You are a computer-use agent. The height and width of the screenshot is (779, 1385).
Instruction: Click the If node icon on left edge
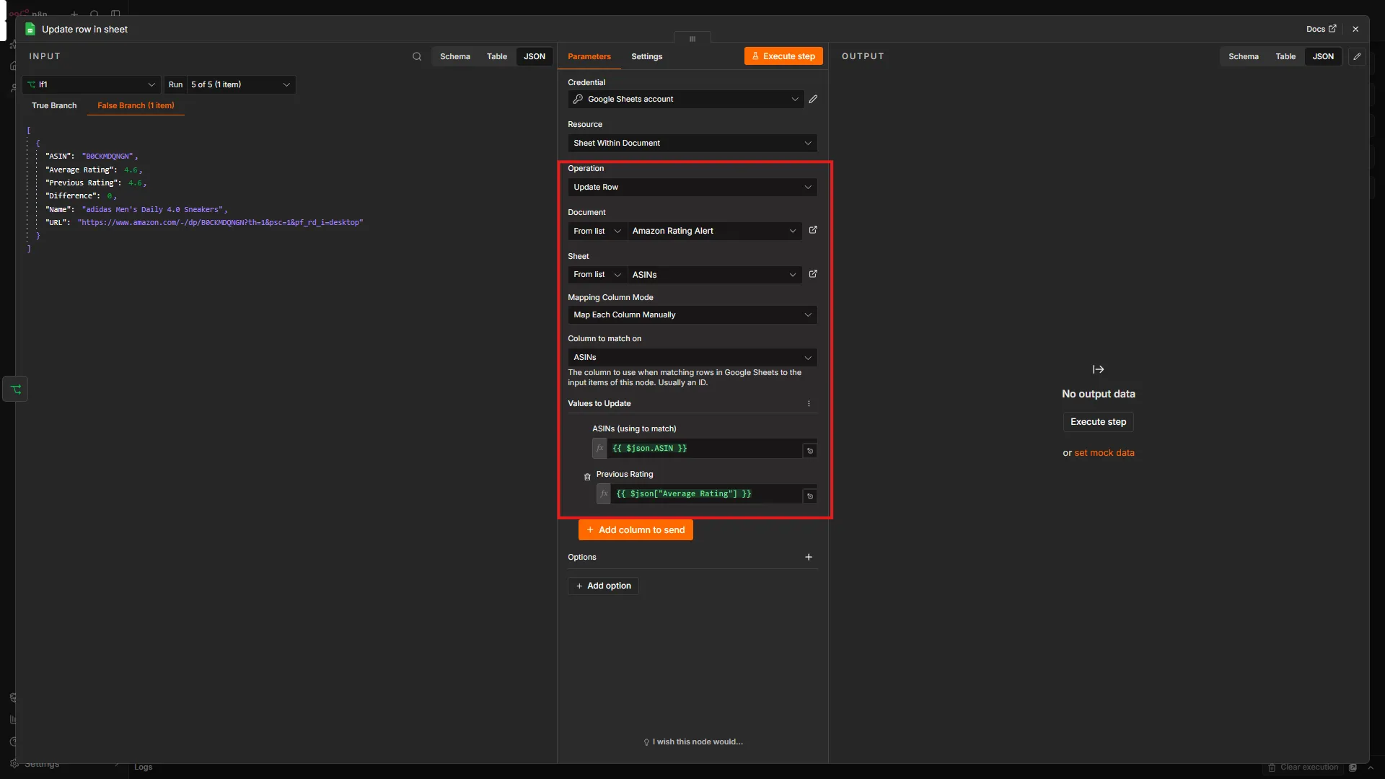tap(15, 389)
